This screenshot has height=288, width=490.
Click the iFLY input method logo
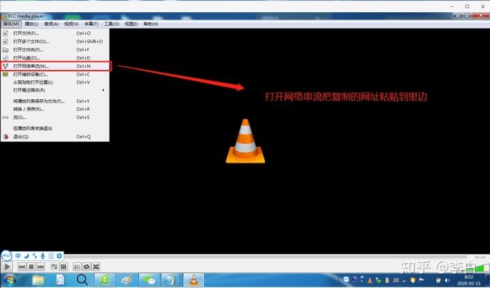6,256
